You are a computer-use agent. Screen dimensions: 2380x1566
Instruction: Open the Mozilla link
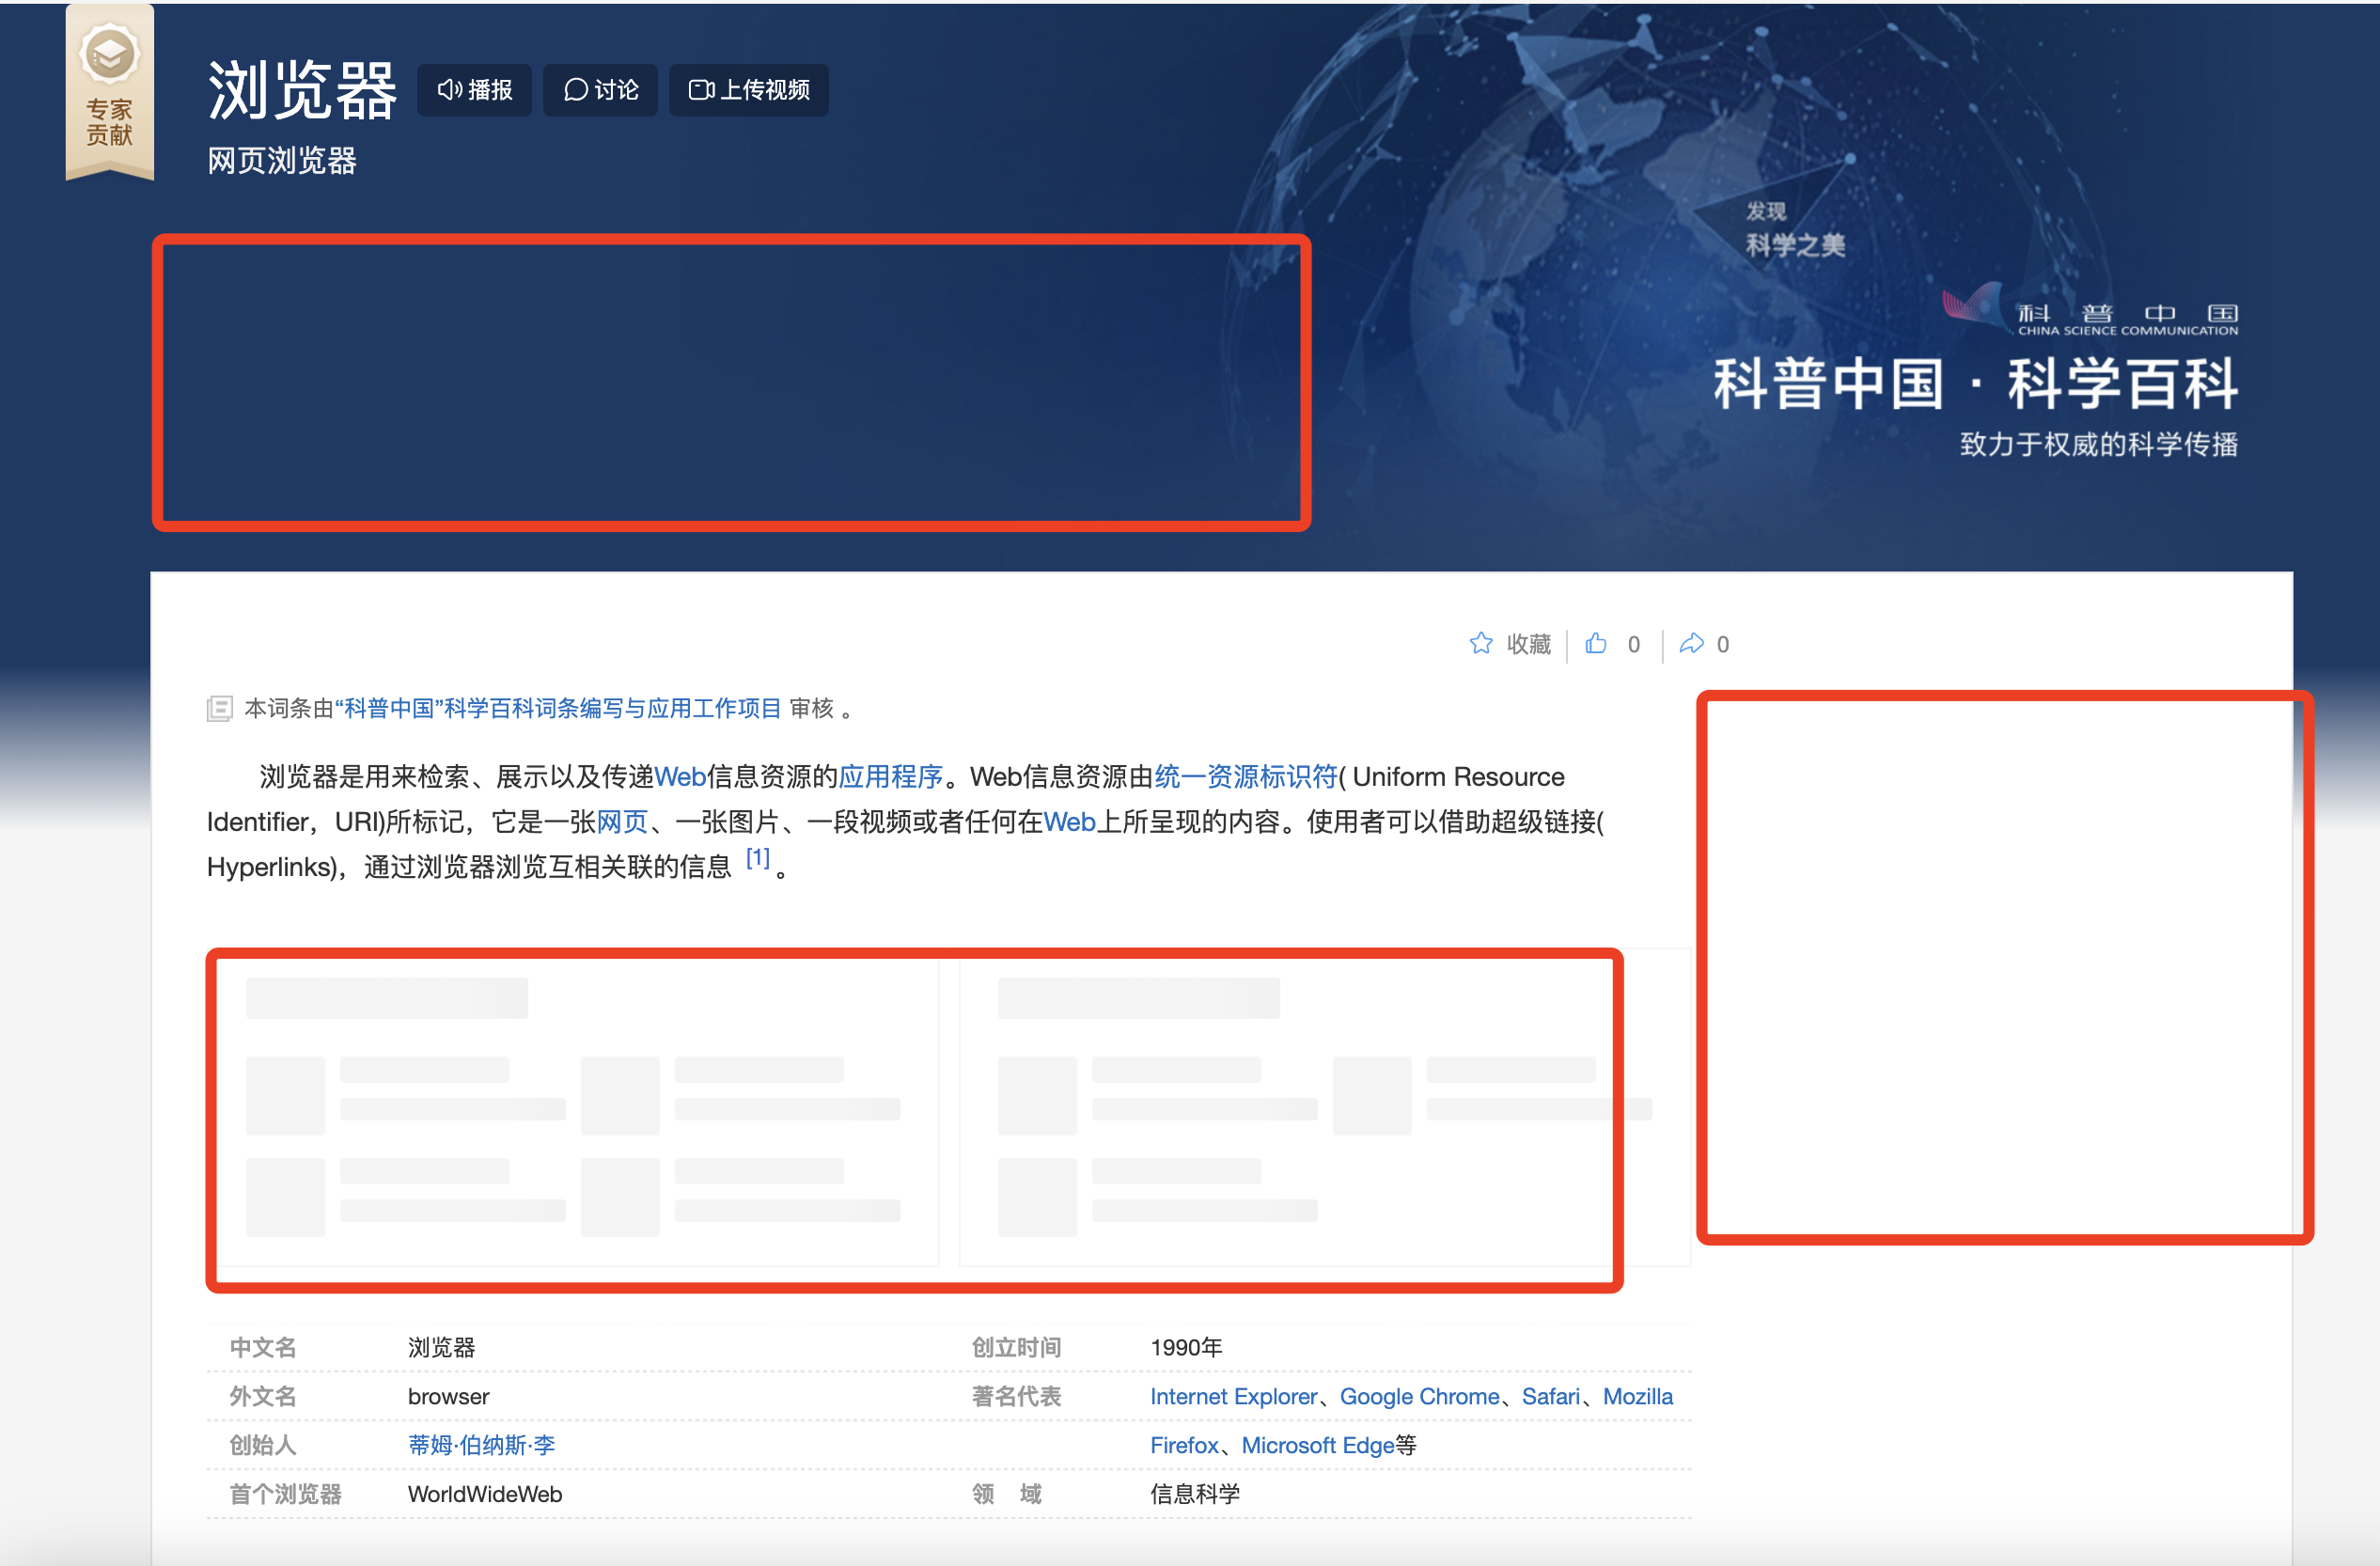pos(1637,1396)
